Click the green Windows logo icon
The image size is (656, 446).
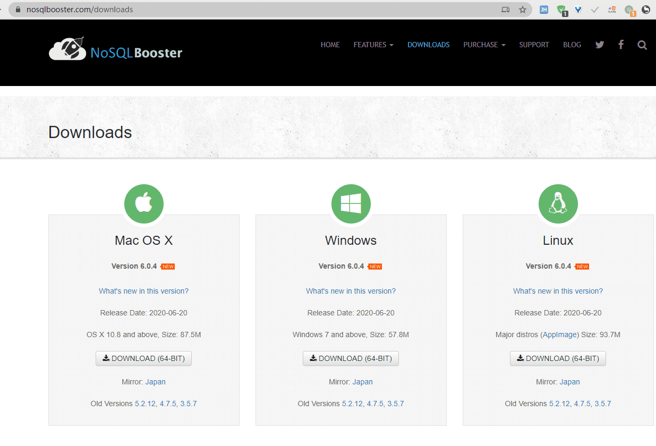[x=351, y=204]
